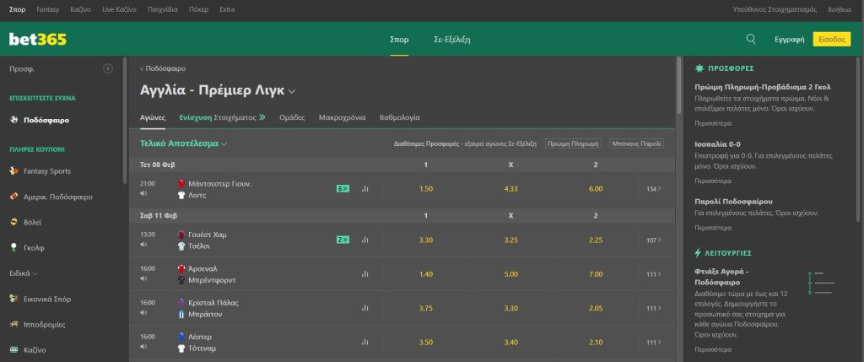The image size is (864, 362).
Task: Open 111 more markets for Κρίσταλ Πάλας match
Action: (654, 308)
